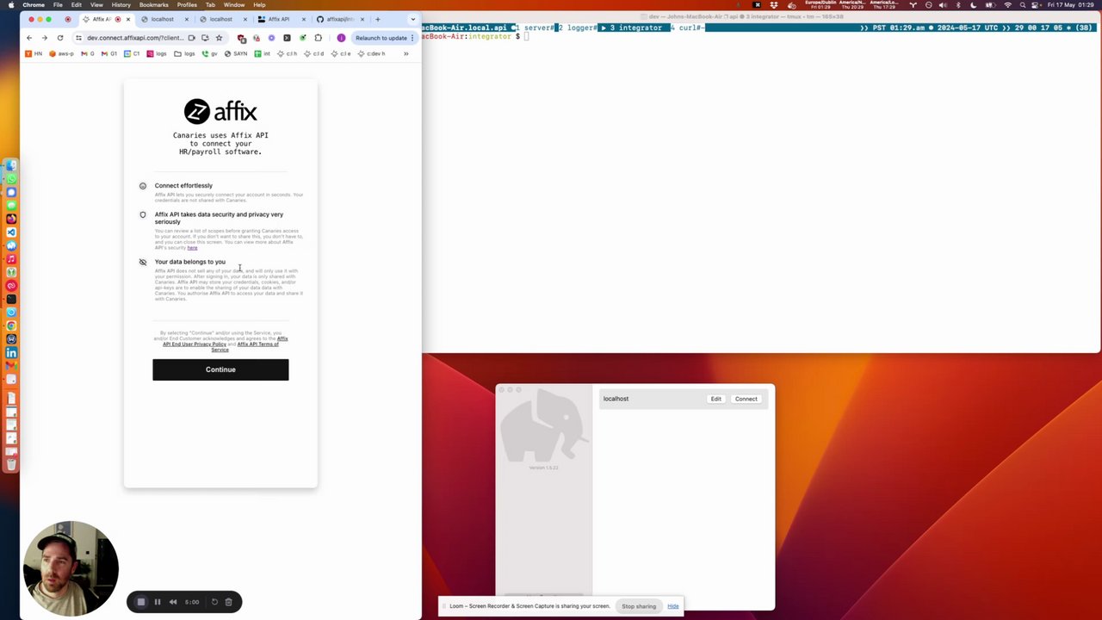The width and height of the screenshot is (1102, 620).
Task: Open the History menu
Action: (x=121, y=5)
